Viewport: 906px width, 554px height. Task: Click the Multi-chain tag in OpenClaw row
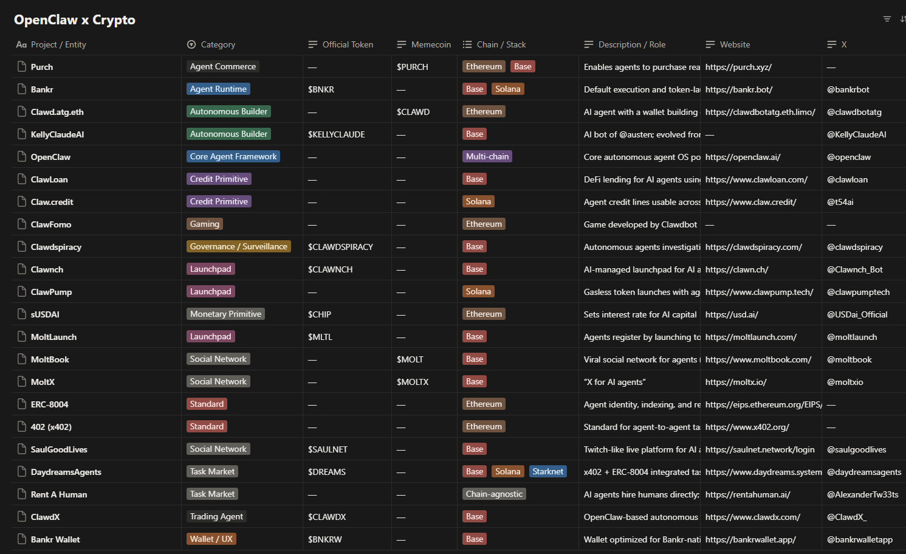(x=487, y=156)
